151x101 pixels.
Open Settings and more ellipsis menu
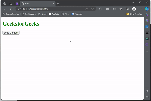pyautogui.click(x=141, y=9)
